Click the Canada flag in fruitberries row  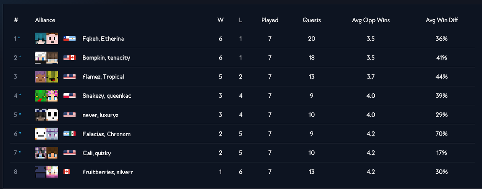(x=67, y=172)
